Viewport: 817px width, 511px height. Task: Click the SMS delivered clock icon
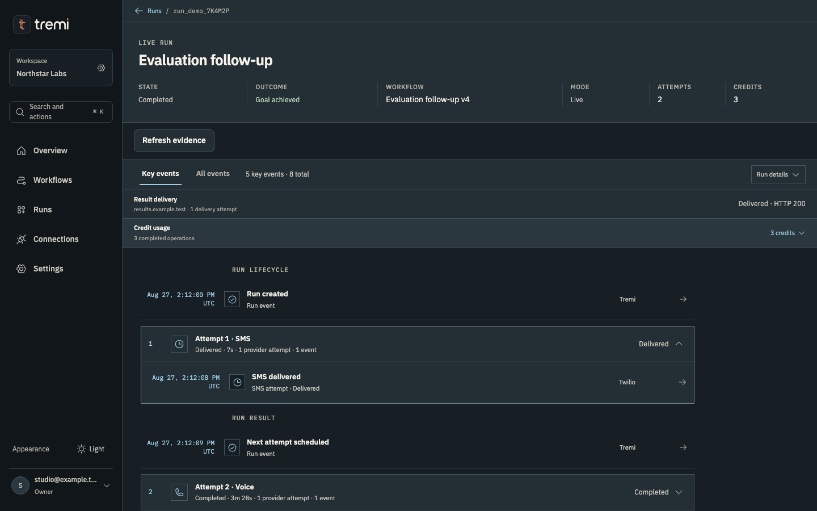pos(237,382)
